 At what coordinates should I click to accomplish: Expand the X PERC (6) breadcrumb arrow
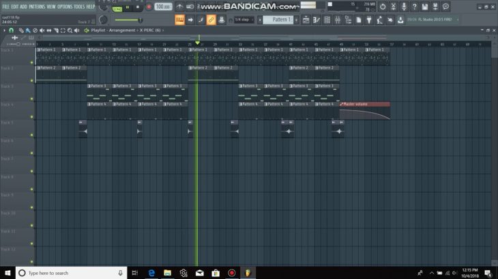(x=163, y=31)
